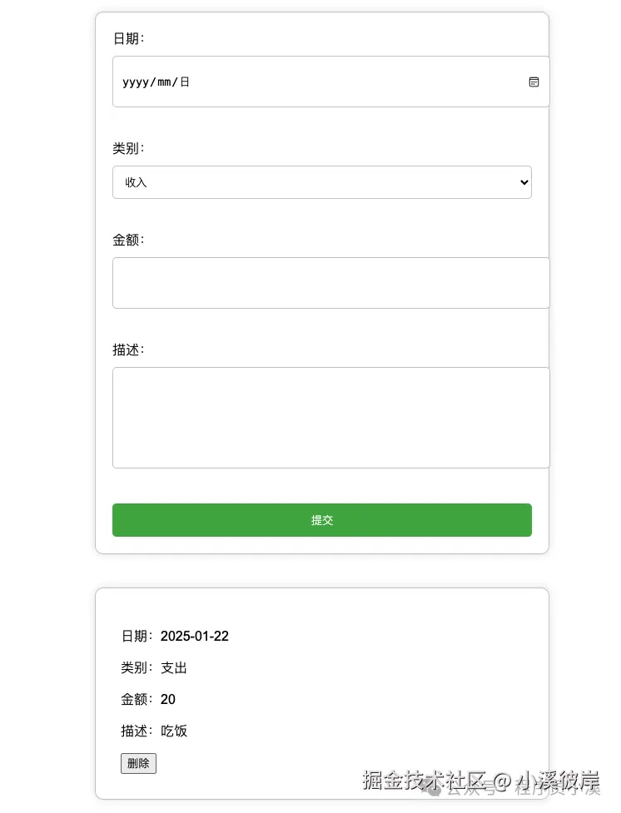The height and width of the screenshot is (813, 621).
Task: Click the 删除 delete button on the record
Action: (138, 763)
